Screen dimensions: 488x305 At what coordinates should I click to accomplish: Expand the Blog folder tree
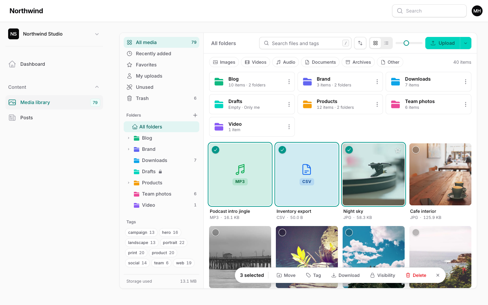pyautogui.click(x=128, y=138)
